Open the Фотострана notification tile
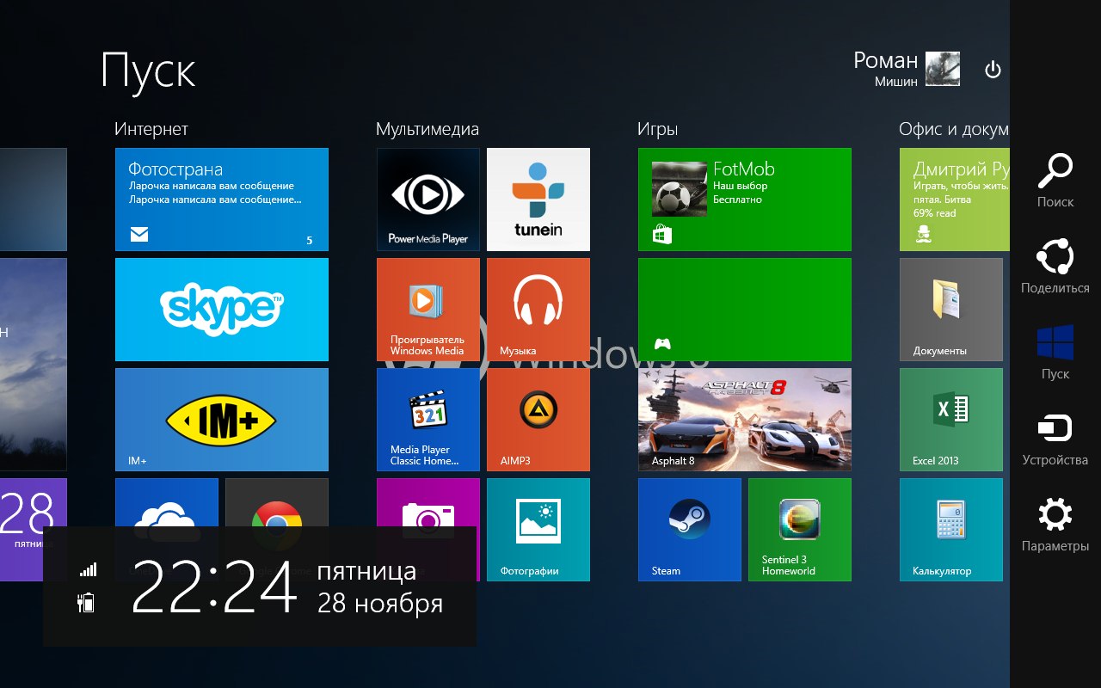Screen dimensions: 1101x688 [x=221, y=200]
